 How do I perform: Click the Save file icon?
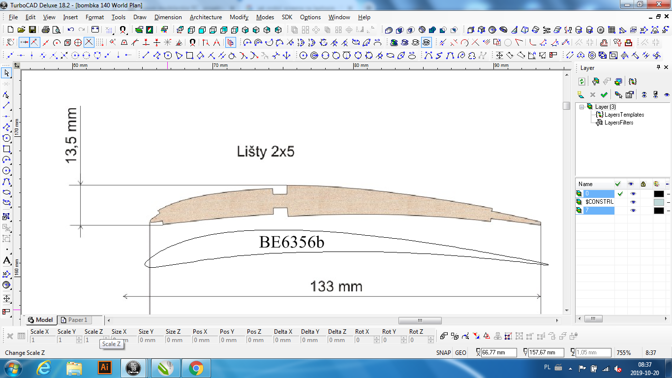tap(32, 30)
